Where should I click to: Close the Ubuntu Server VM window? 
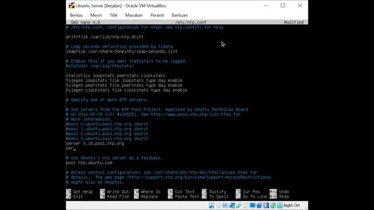tap(300, 5)
